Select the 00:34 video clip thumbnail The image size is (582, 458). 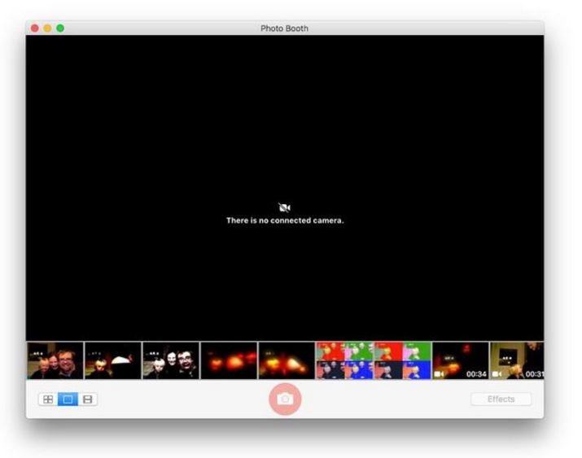[461, 360]
